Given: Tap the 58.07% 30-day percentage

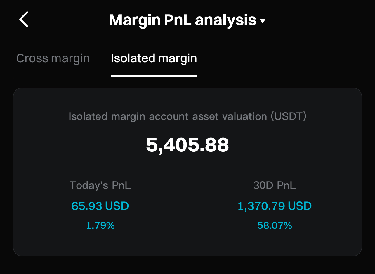Looking at the screenshot, I should 275,225.
